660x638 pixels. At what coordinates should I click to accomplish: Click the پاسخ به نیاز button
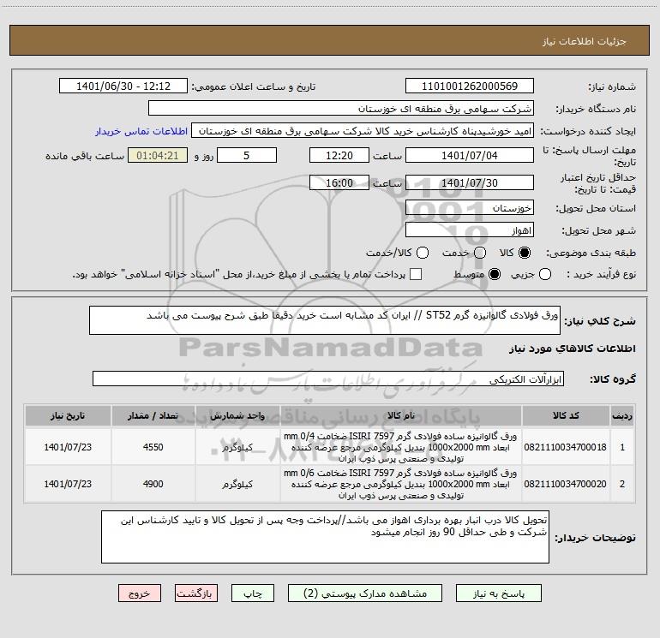[x=499, y=593]
